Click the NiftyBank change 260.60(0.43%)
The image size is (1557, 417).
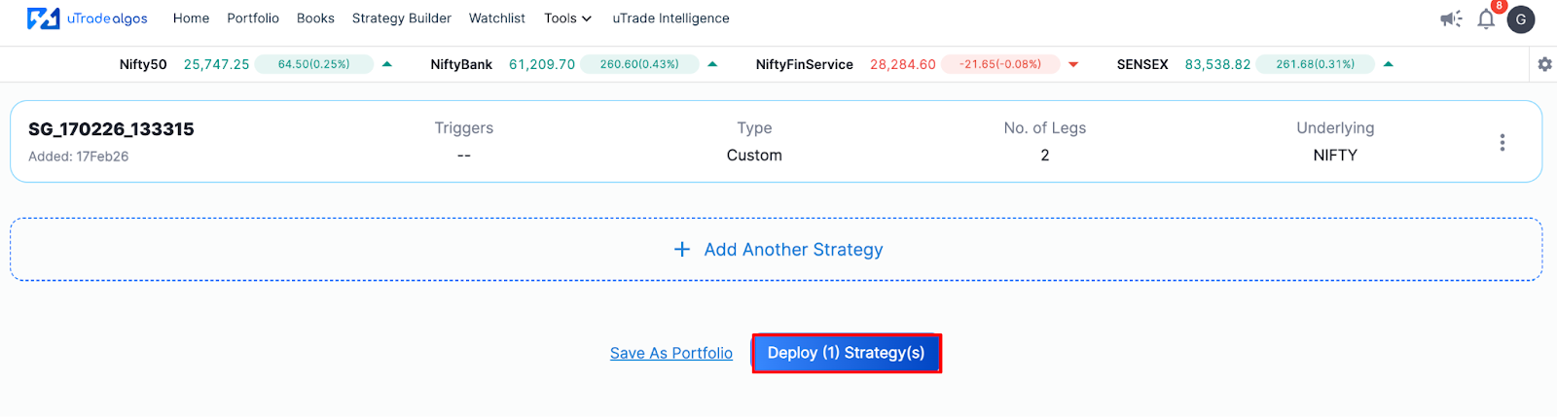pos(639,64)
